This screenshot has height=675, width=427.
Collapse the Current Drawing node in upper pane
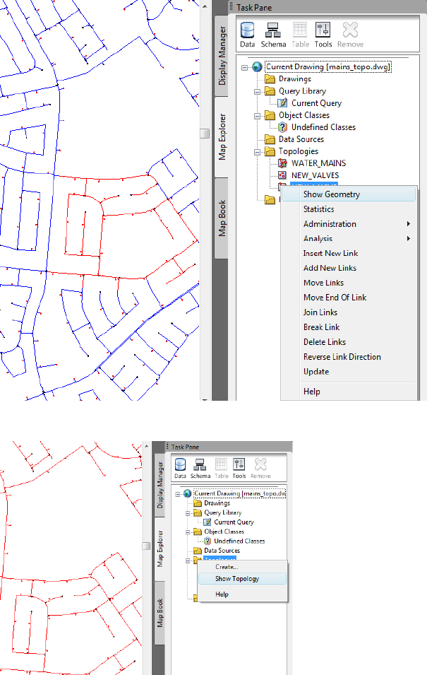coord(245,67)
